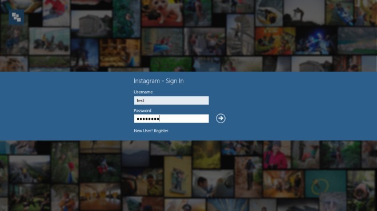Viewport: 377px width, 211px height.
Task: Select the orange raft photo thumbnail
Action: [275, 41]
